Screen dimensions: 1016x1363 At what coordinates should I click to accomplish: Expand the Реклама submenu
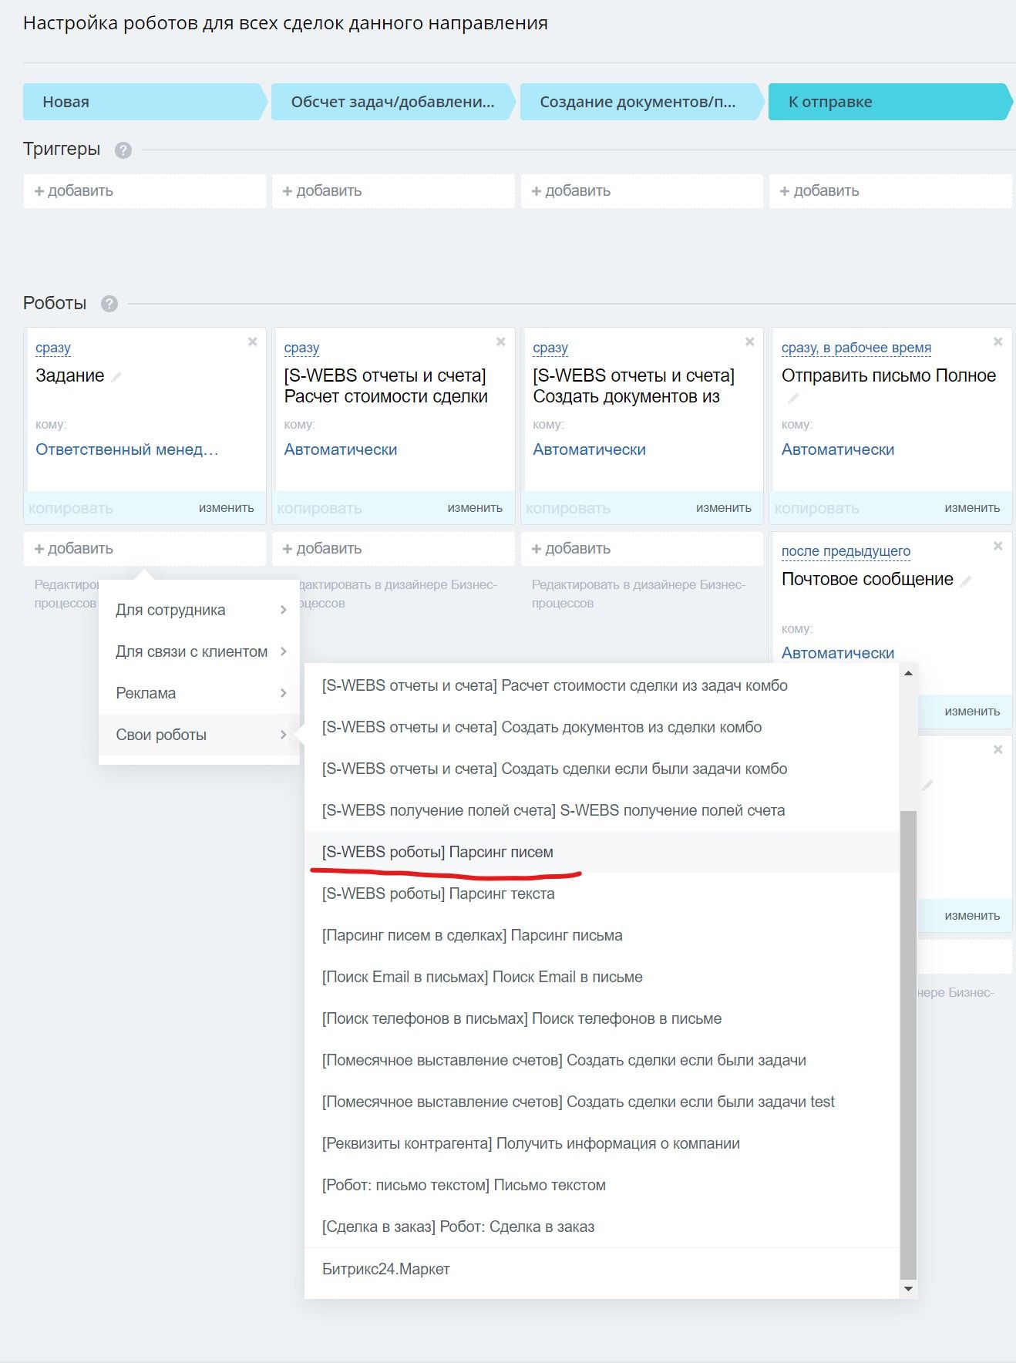(x=199, y=693)
